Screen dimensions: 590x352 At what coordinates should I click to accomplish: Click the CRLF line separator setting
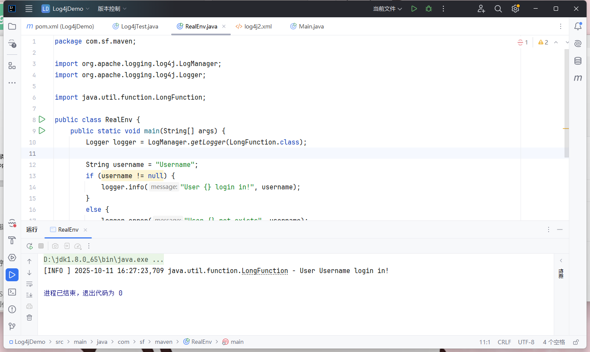click(504, 342)
